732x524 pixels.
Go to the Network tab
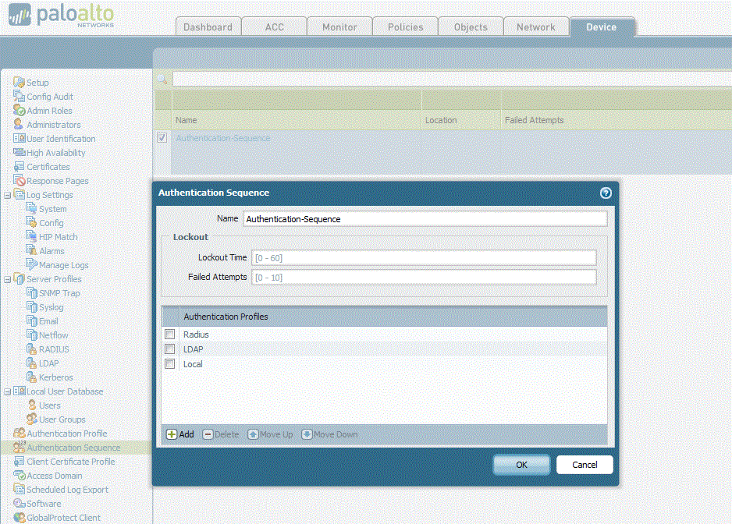click(536, 27)
